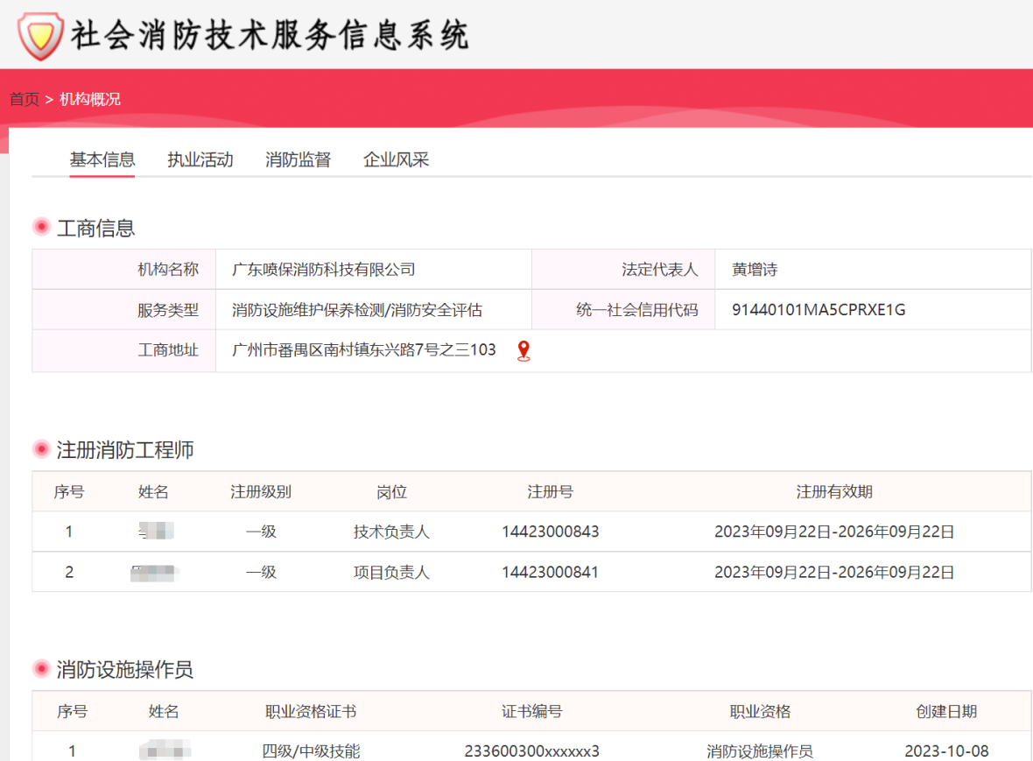Switch to the 执业活动 tab
Screen dimensions: 1033x761
200,159
